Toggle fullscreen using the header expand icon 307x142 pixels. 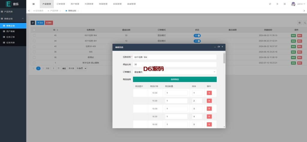click(x=285, y=4)
